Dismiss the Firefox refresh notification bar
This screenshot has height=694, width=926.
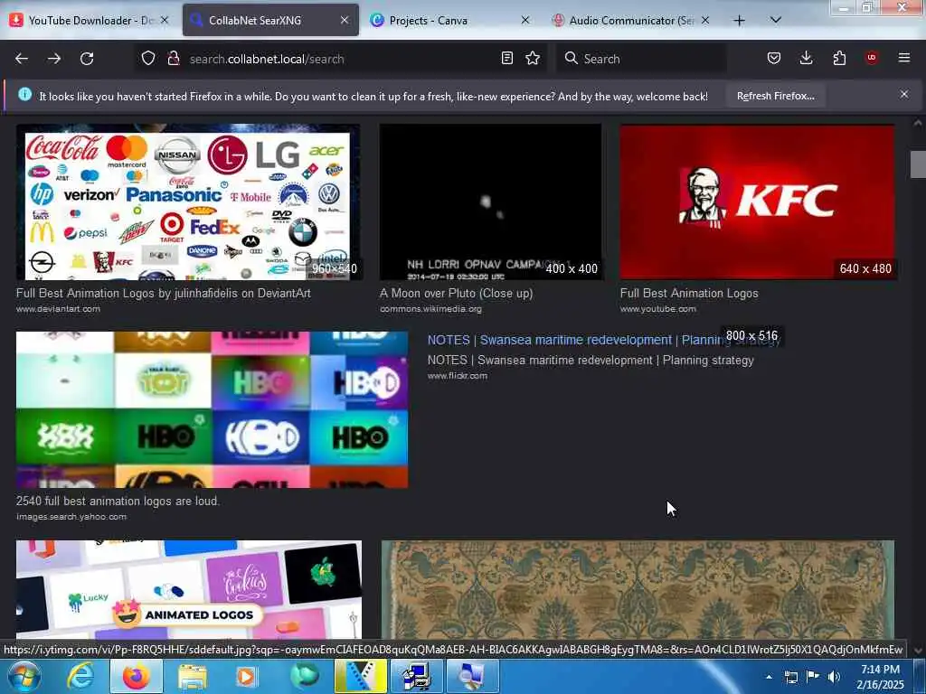pos(904,94)
